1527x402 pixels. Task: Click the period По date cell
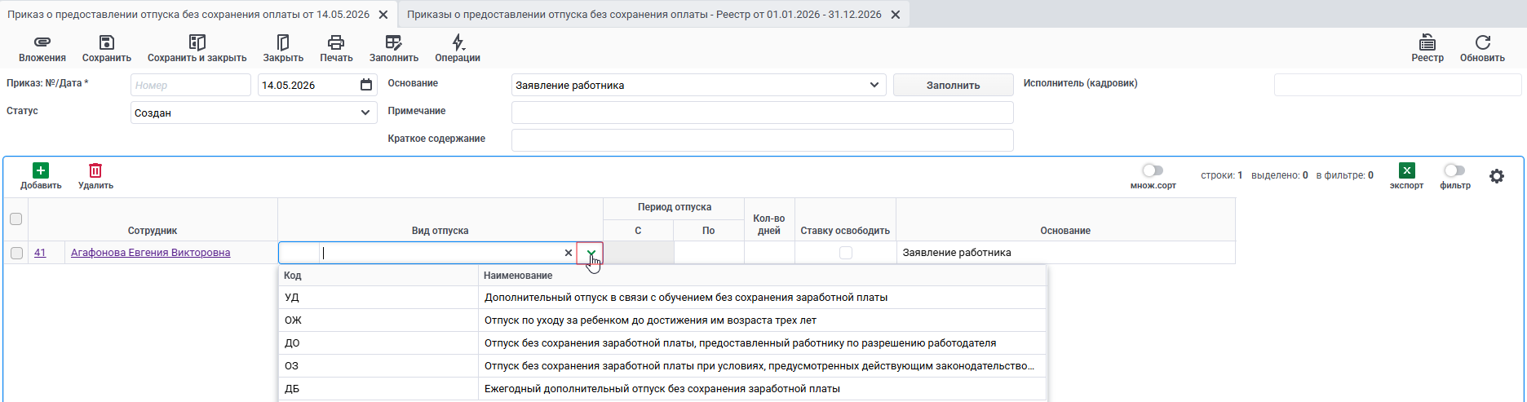[709, 253]
